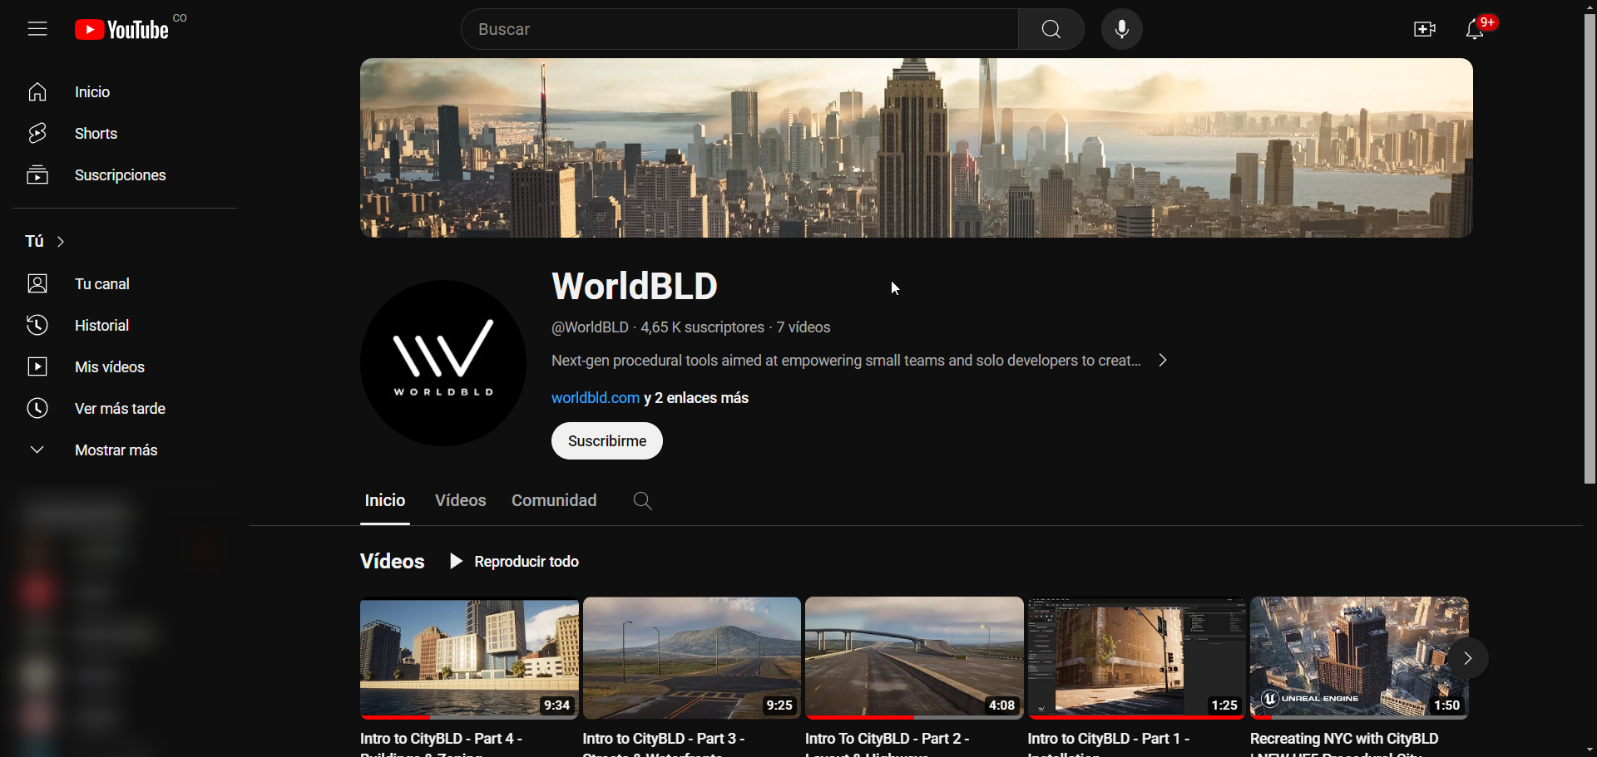
Task: Click the '@WorldBLD' handle text
Action: pos(590,327)
